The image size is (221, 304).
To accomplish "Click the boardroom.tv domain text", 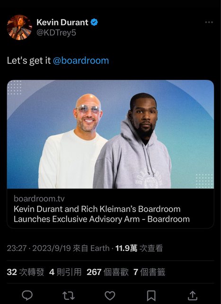I will pos(39,199).
